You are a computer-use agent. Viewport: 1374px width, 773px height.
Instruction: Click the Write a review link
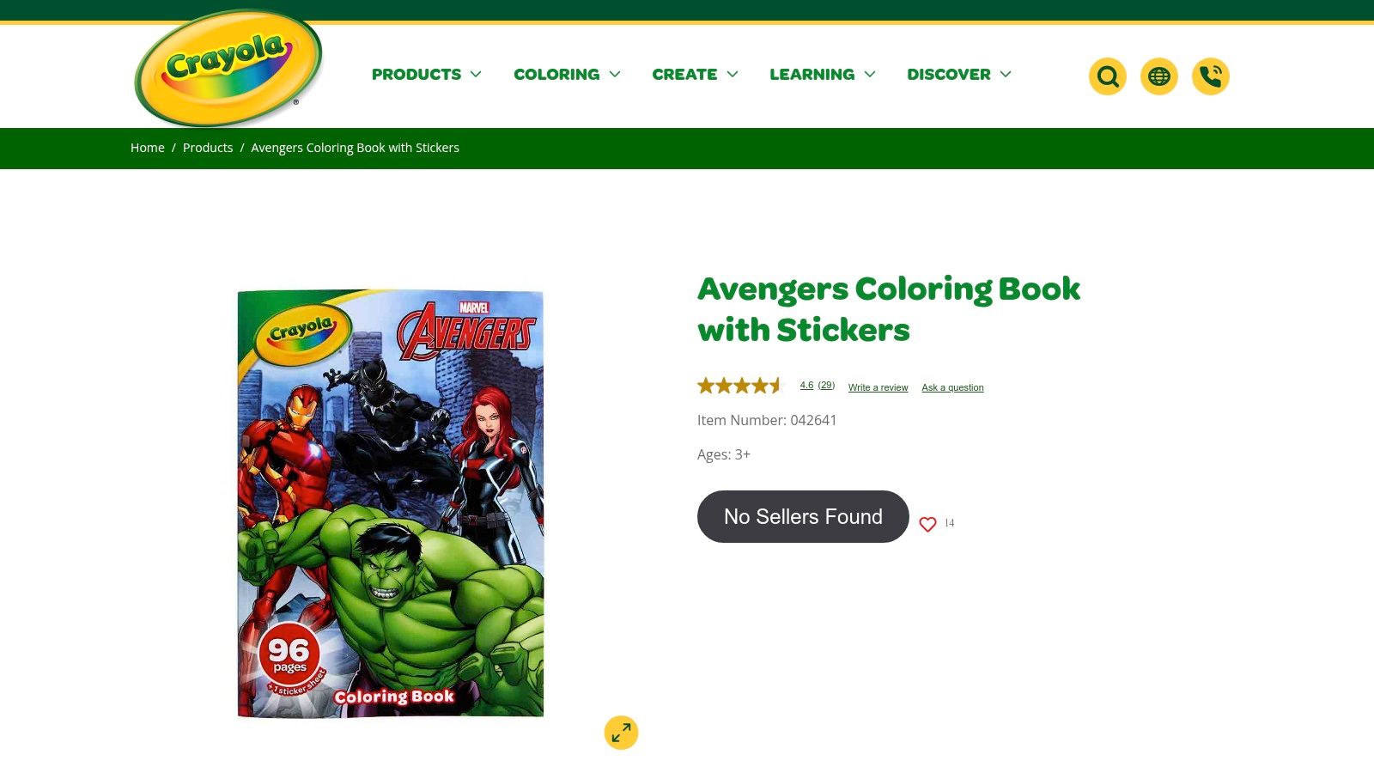pos(878,387)
